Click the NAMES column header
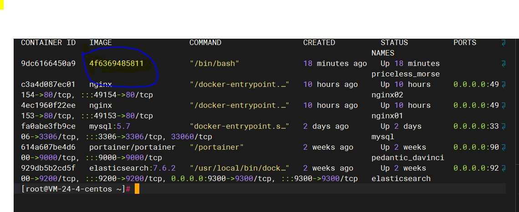The width and height of the screenshot is (519, 212). pos(383,53)
